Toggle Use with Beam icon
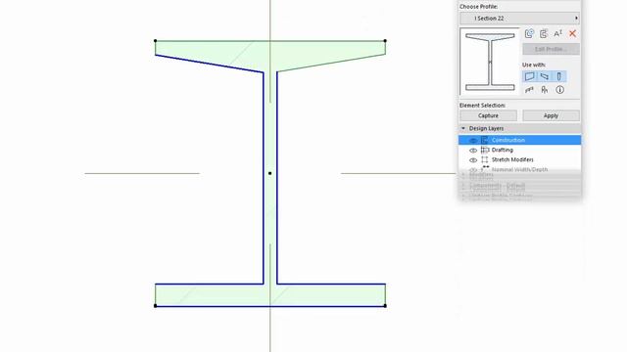Viewport: 627px width, 352px height. click(x=545, y=76)
